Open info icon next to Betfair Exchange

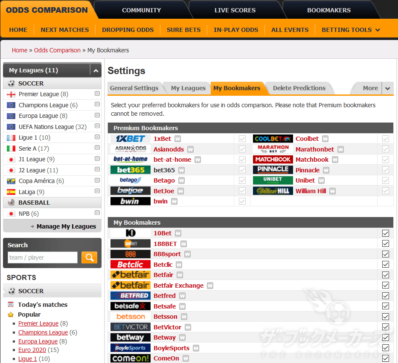point(210,286)
